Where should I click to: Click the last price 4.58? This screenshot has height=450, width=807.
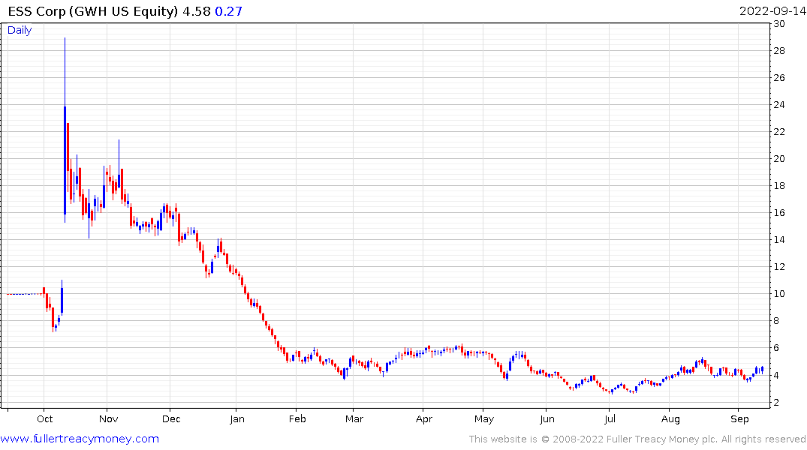click(197, 11)
